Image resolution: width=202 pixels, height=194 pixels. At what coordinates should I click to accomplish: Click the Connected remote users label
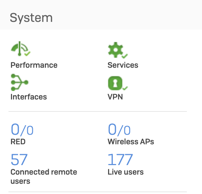(44, 176)
